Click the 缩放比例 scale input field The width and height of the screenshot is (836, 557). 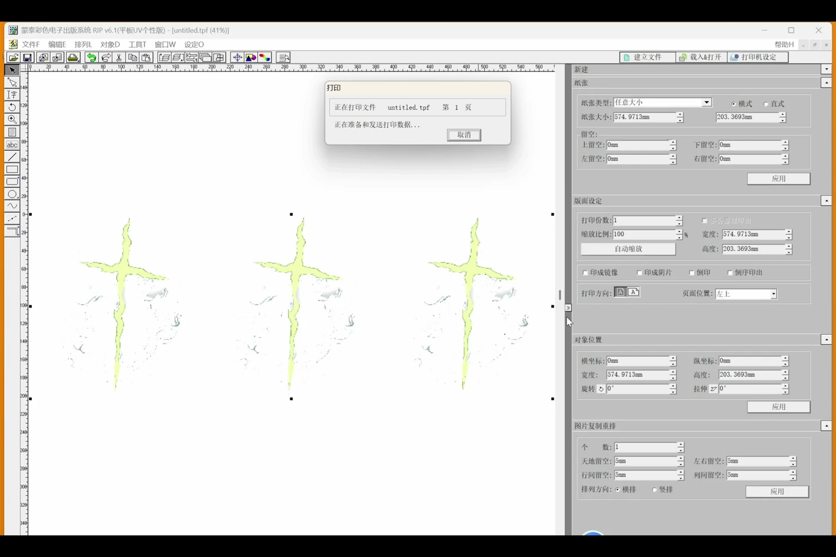(x=644, y=234)
